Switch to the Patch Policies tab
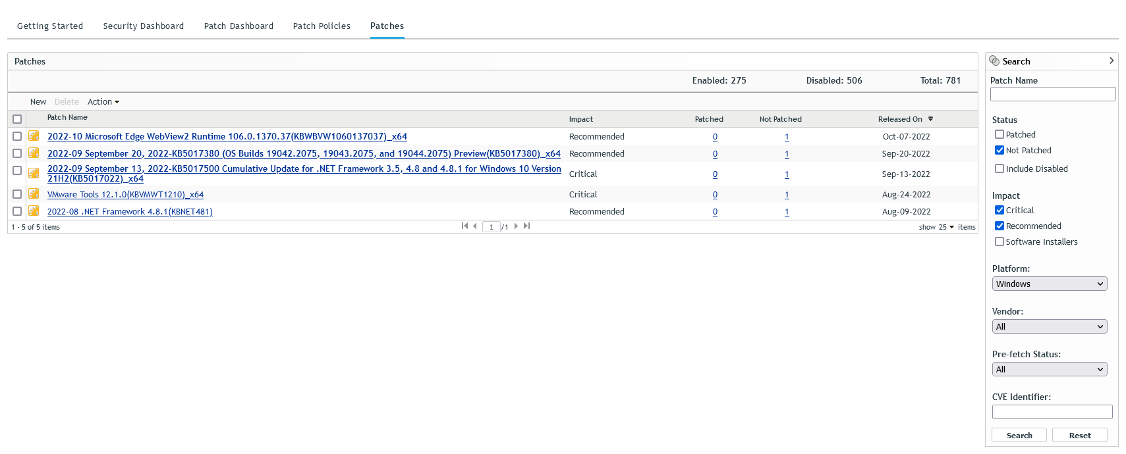The image size is (1126, 454). 322,26
